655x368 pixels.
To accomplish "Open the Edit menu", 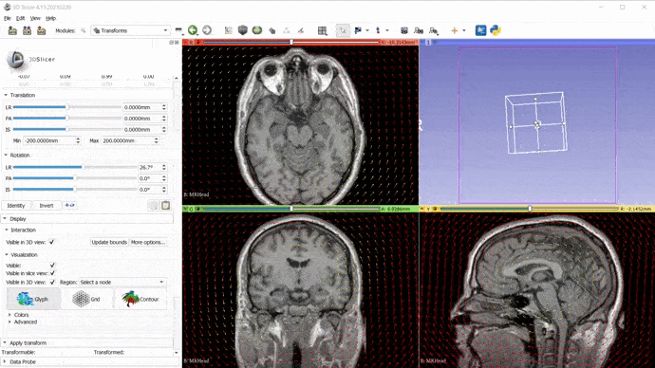I will pyautogui.click(x=21, y=18).
